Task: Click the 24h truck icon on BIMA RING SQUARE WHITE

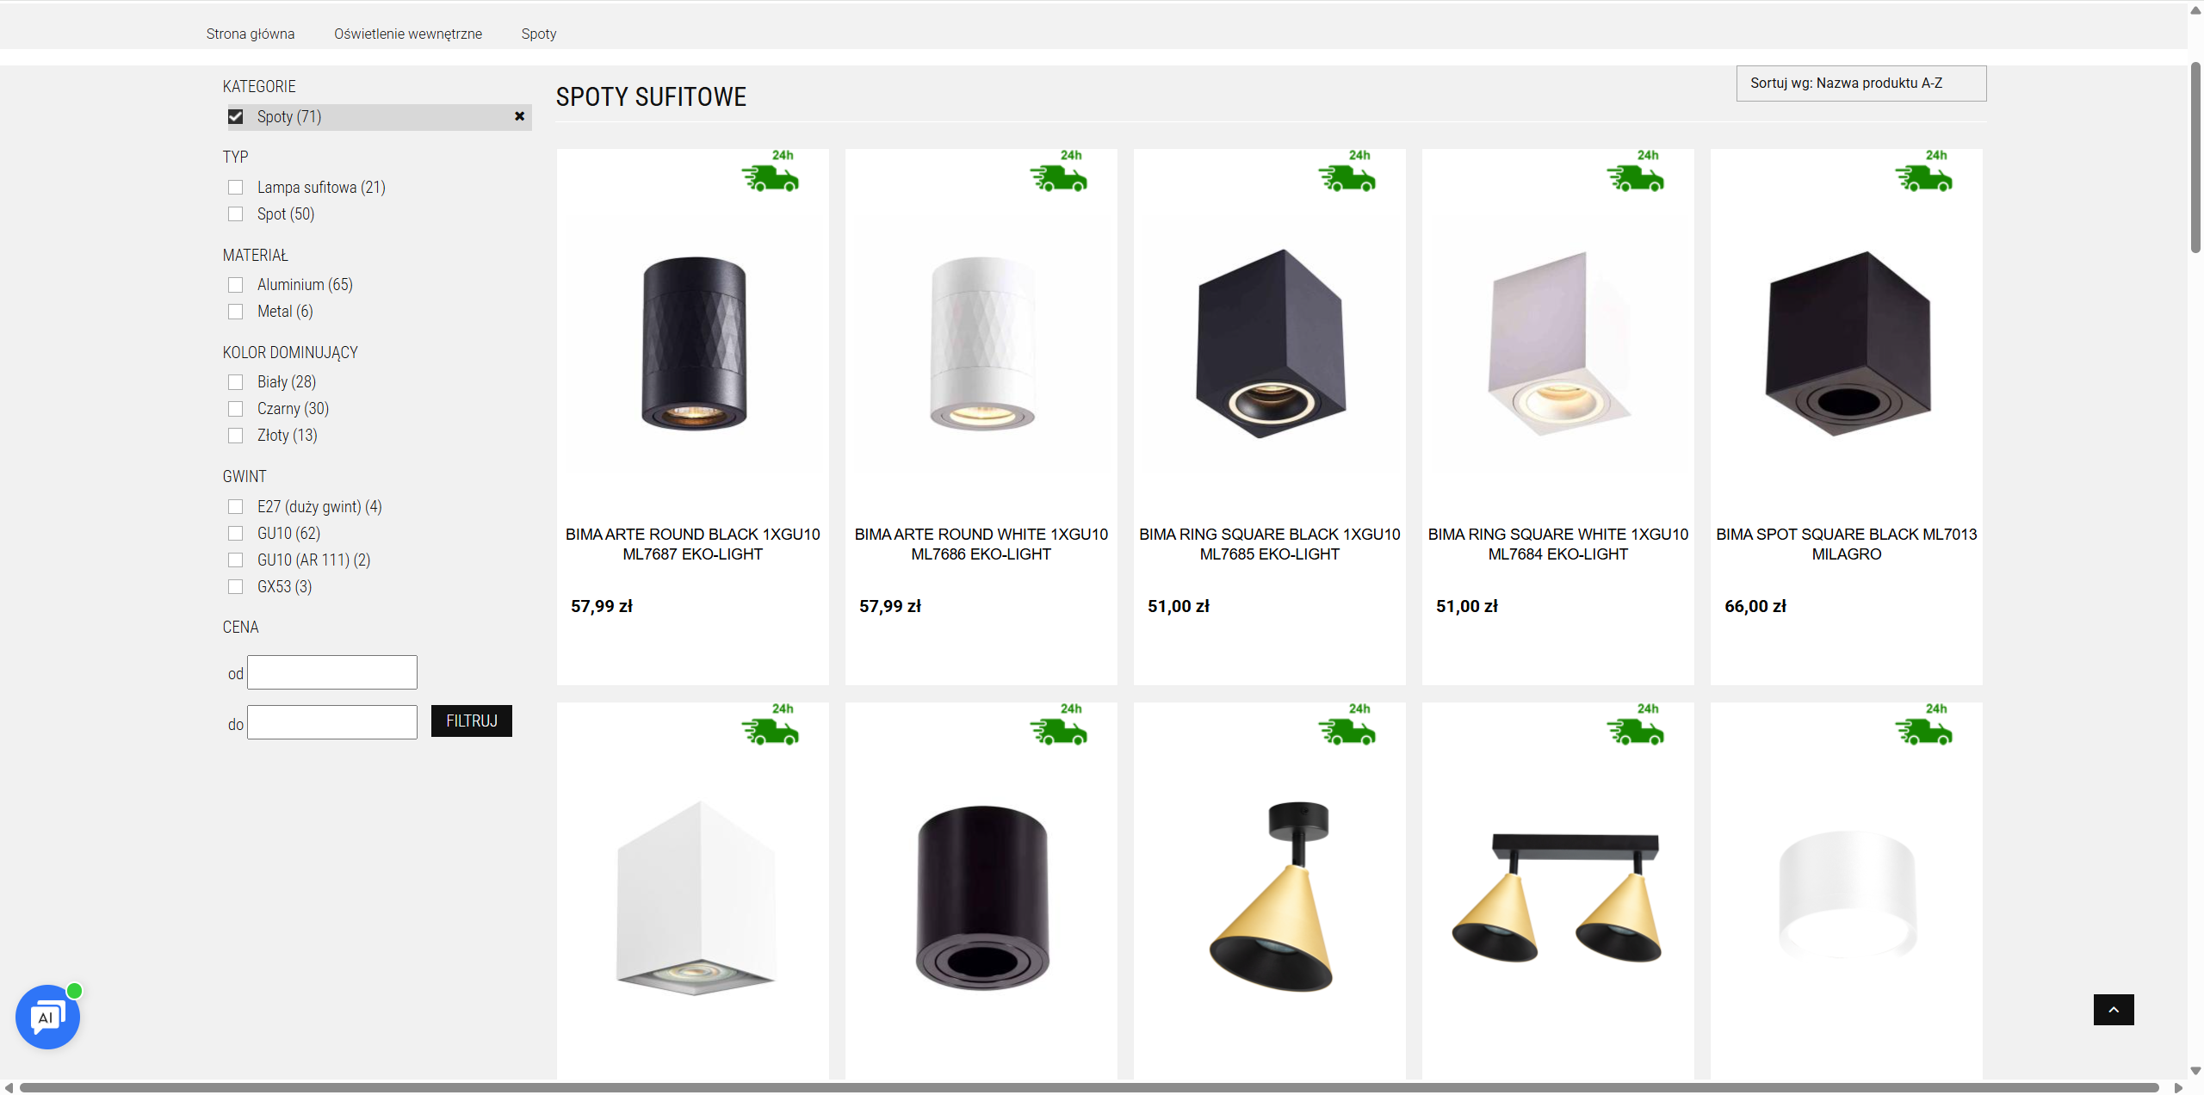Action: tap(1636, 170)
